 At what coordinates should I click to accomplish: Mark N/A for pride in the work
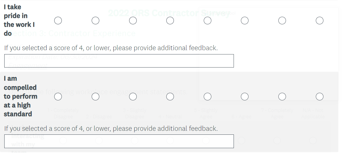click(319, 21)
